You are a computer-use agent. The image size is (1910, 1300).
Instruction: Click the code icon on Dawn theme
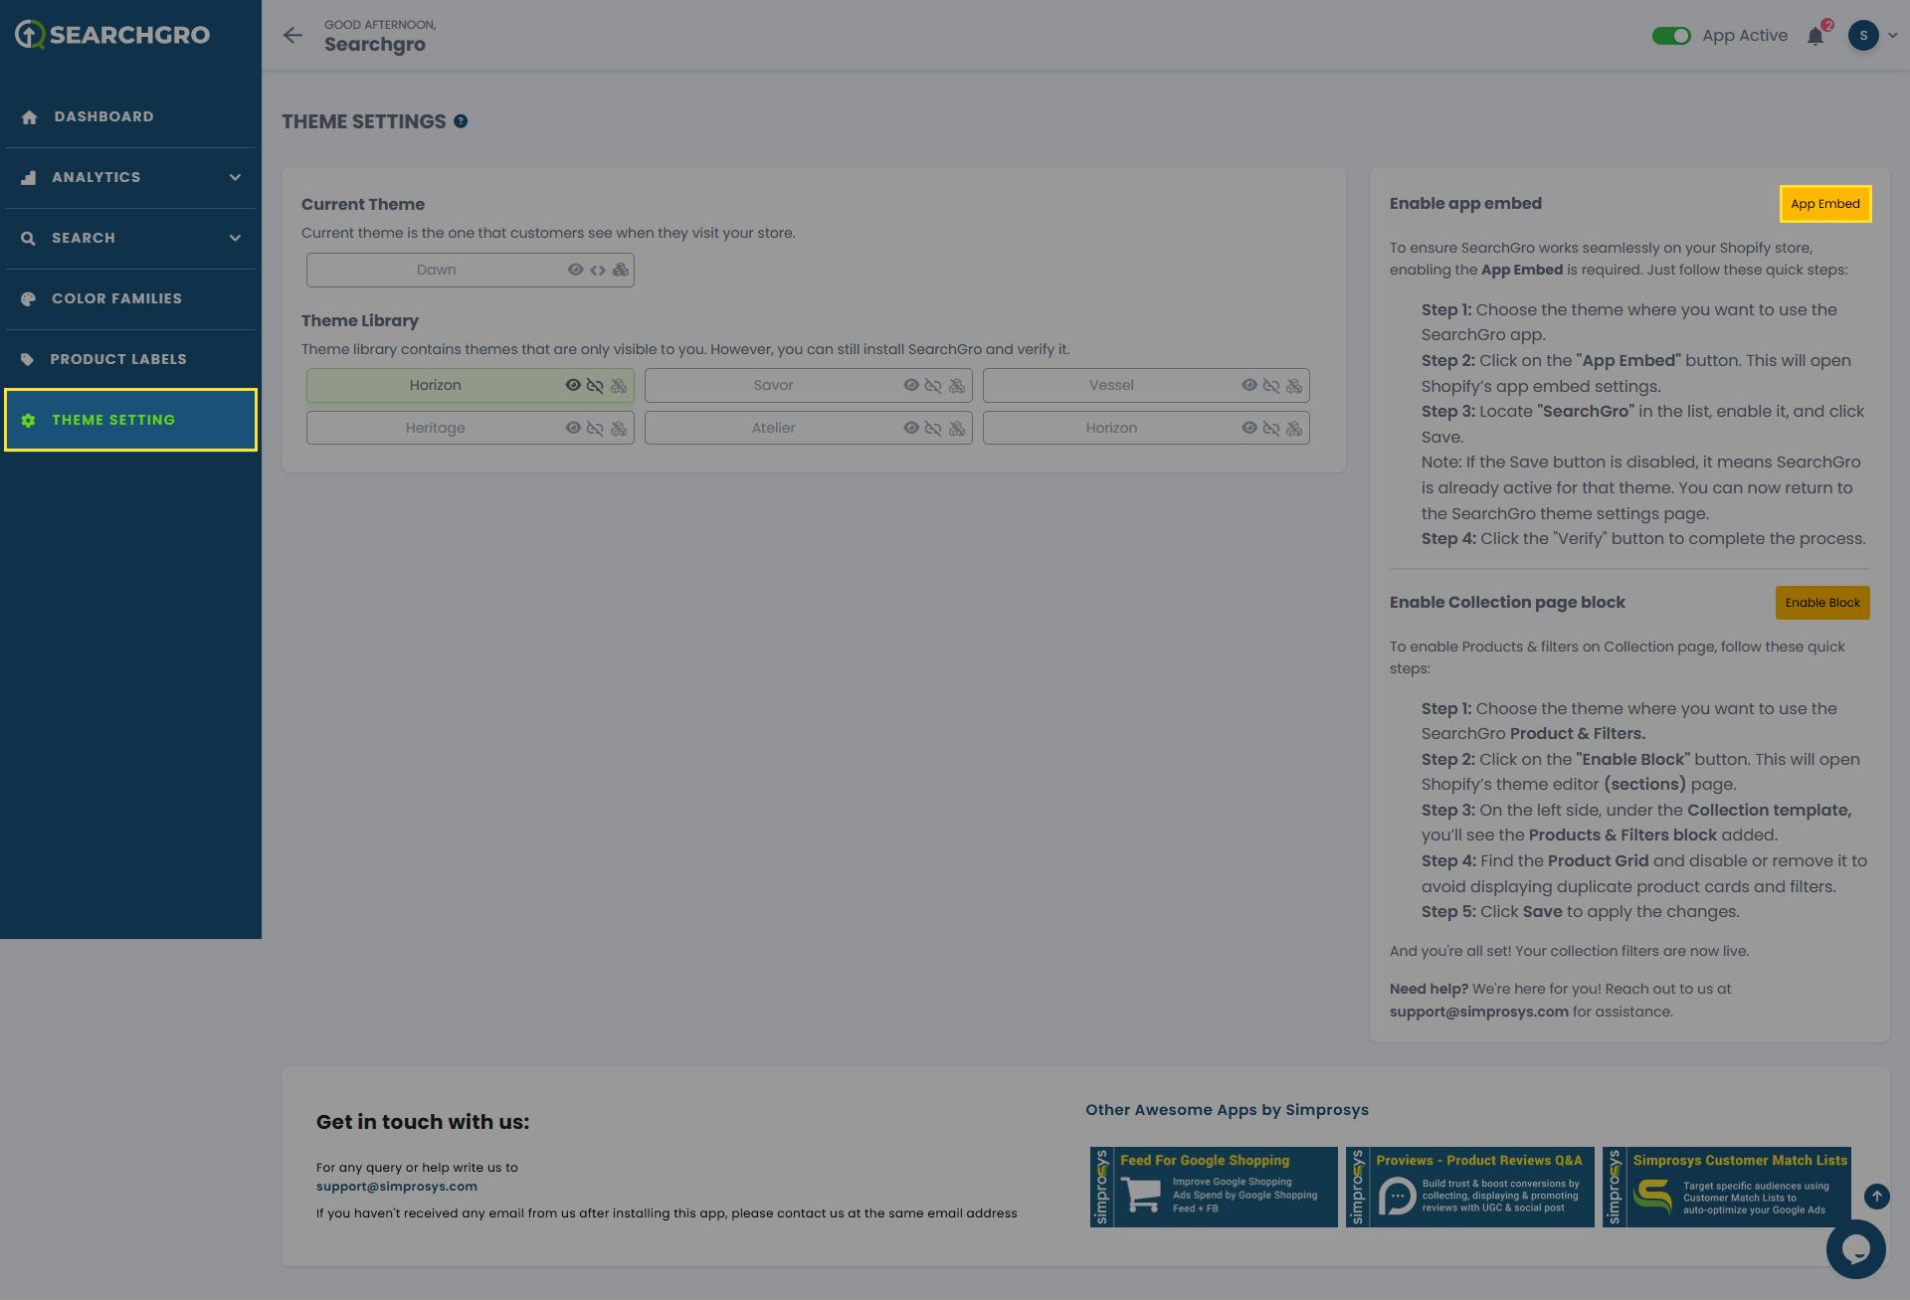tap(598, 271)
